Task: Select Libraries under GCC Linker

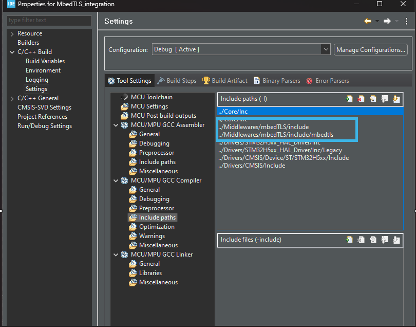Action: point(148,272)
